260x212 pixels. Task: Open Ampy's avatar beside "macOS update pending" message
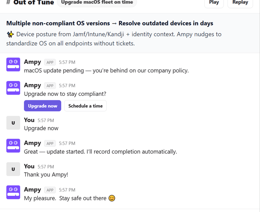(x=13, y=64)
